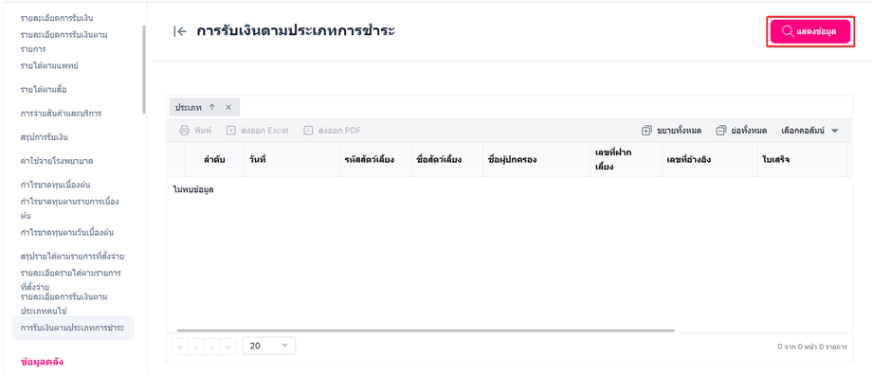Open รายละเอียดรายได้ตามรายการที่สั่งจ่าย sidebar item
Screen dimensions: 872x374
click(x=71, y=280)
